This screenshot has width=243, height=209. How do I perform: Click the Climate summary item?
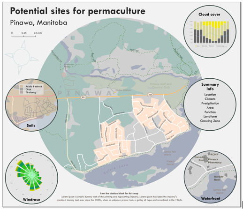[210, 99]
